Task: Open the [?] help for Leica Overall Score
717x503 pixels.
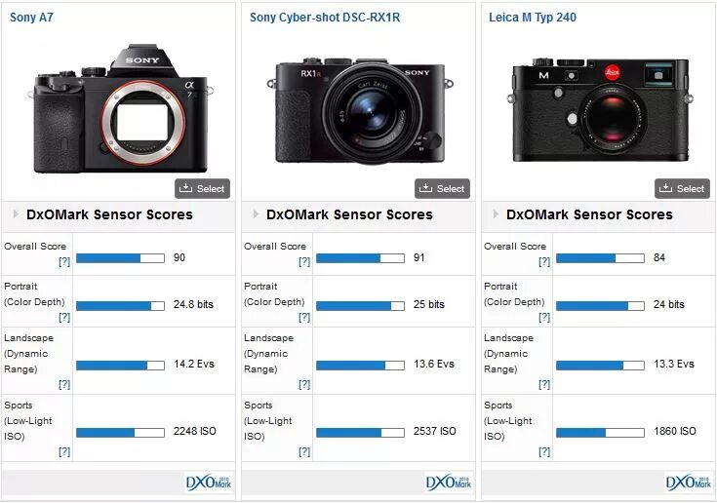Action: (544, 262)
